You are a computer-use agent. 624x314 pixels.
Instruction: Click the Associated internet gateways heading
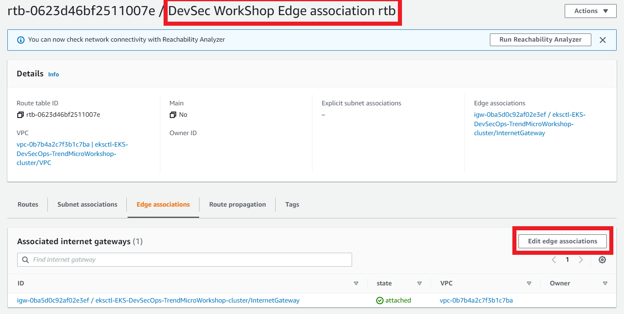pyautogui.click(x=80, y=242)
